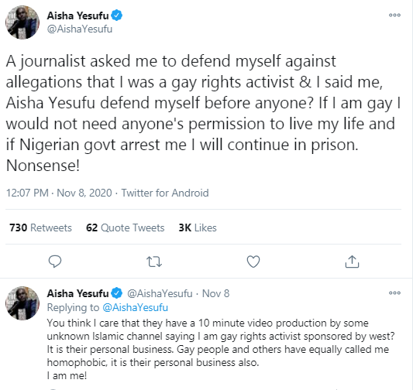Open reply tweet author's profile picture

(x=22, y=303)
